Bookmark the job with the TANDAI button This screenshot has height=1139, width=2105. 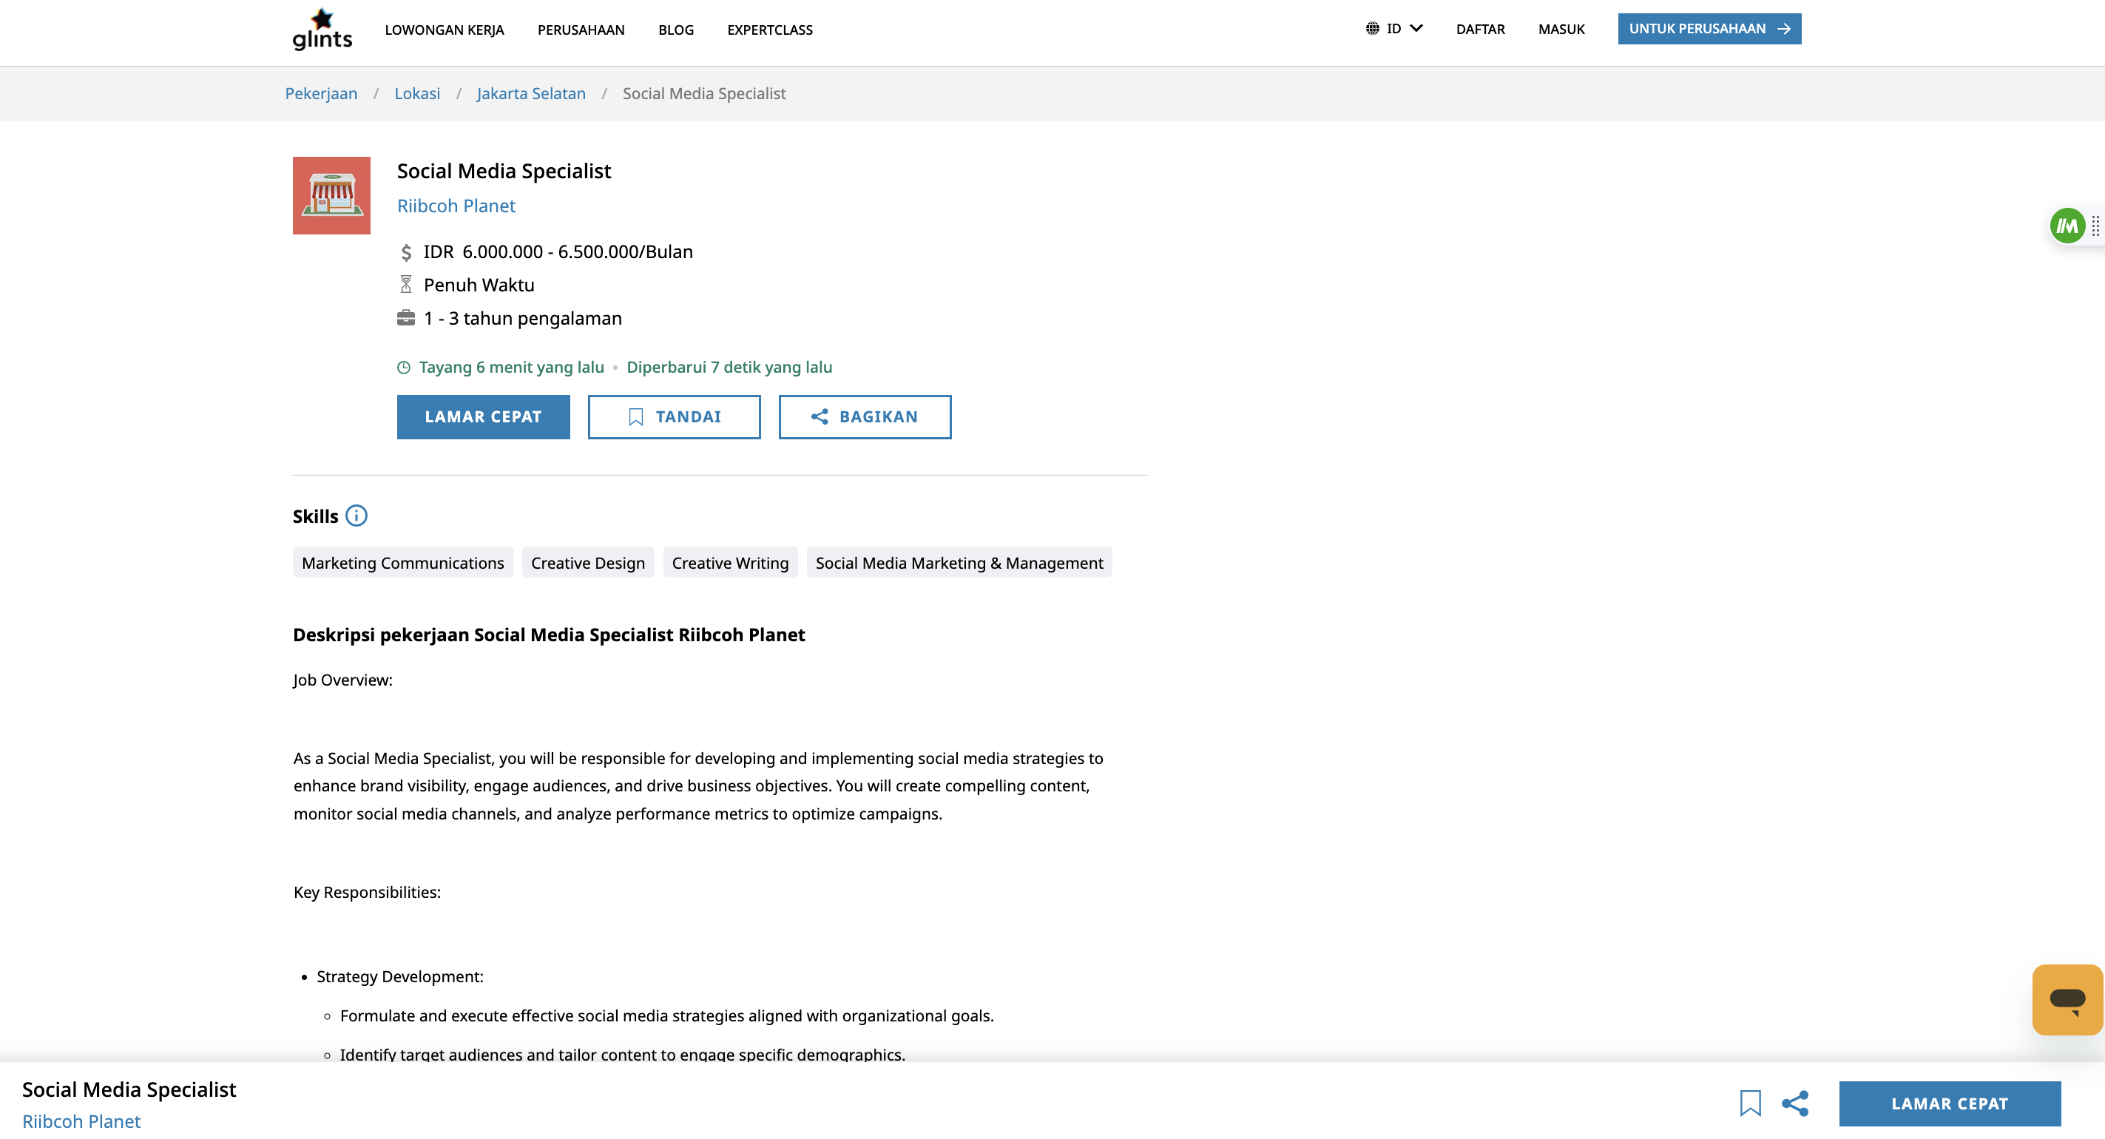pyautogui.click(x=673, y=416)
